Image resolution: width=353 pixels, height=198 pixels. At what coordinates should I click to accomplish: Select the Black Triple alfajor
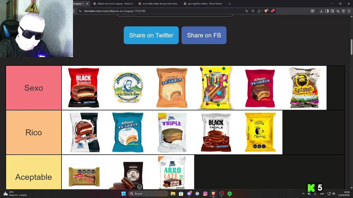coord(216,132)
